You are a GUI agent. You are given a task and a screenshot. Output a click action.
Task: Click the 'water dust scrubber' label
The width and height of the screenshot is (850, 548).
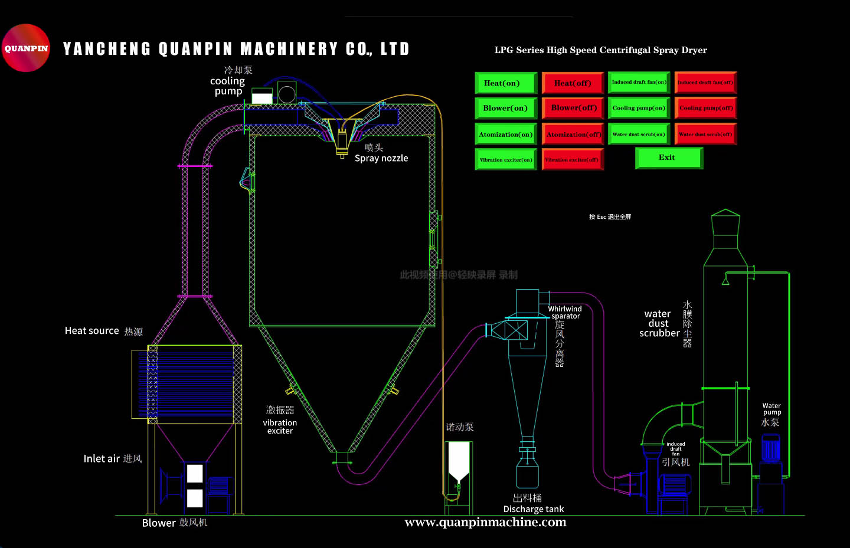point(659,324)
